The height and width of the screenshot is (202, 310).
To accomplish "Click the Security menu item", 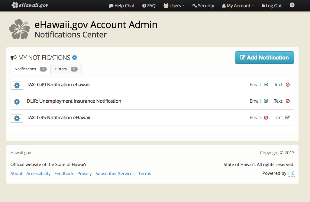I will pyautogui.click(x=203, y=5).
